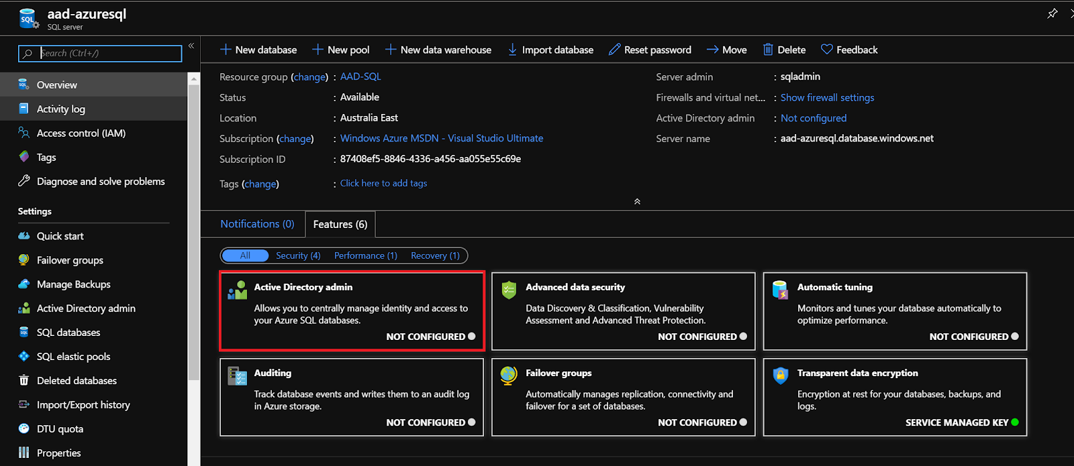The image size is (1074, 466).
Task: Click Feedback heart button
Action: click(x=849, y=50)
